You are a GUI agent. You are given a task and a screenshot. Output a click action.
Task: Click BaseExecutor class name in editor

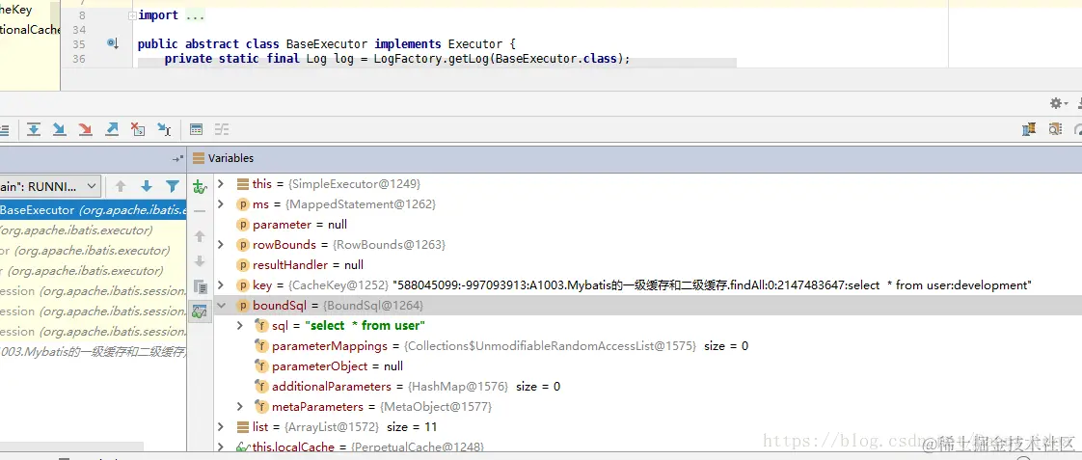coord(326,44)
